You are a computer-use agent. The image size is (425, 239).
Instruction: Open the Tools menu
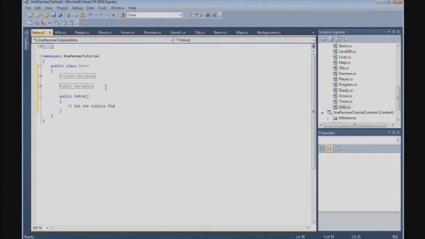point(102,8)
